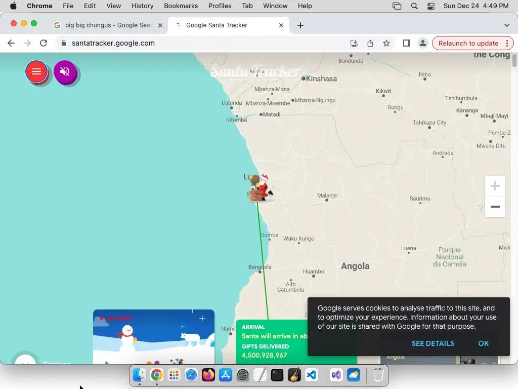The image size is (518, 389).
Task: Unmute sound with the purple speaker button
Action: pyautogui.click(x=65, y=71)
